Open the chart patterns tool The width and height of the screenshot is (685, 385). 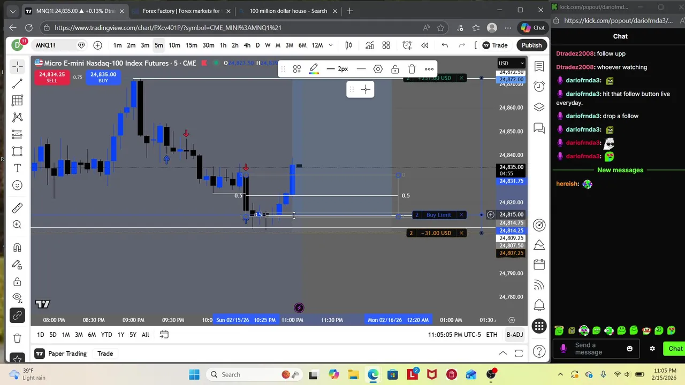(x=17, y=117)
